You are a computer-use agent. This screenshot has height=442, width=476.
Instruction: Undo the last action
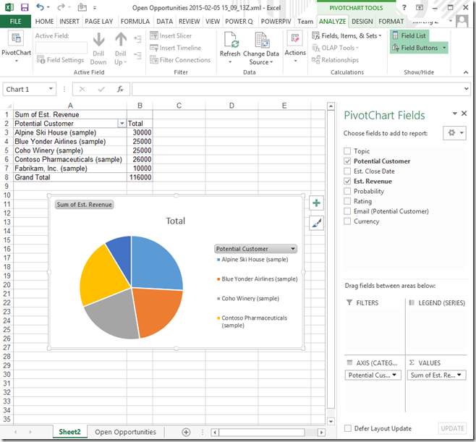coord(40,7)
